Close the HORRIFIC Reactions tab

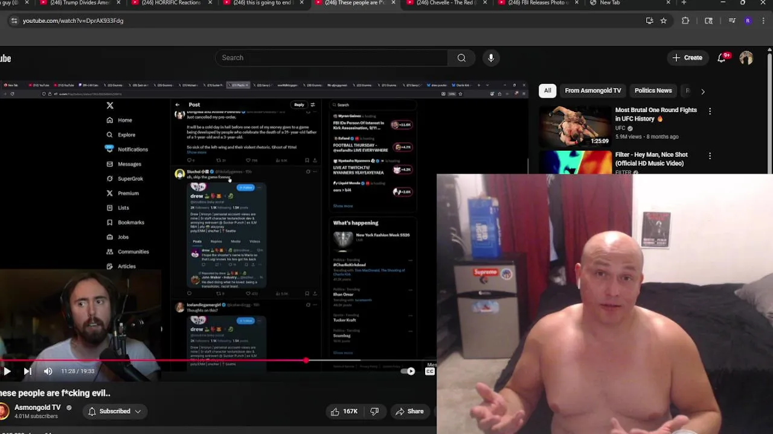210,2
